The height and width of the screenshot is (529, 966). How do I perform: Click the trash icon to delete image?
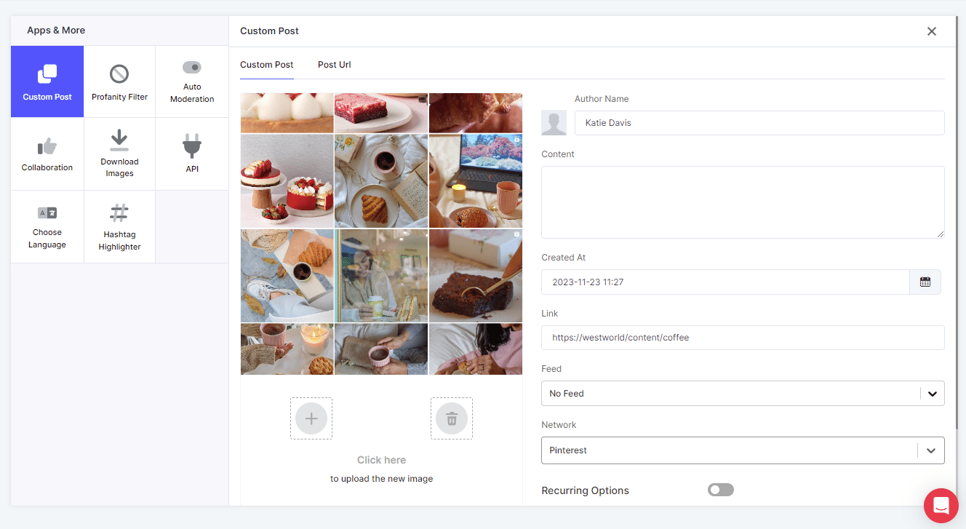click(x=451, y=418)
